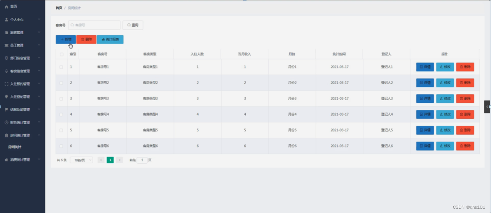
Task: Click the cell 客房类型3
Action: click(150, 99)
